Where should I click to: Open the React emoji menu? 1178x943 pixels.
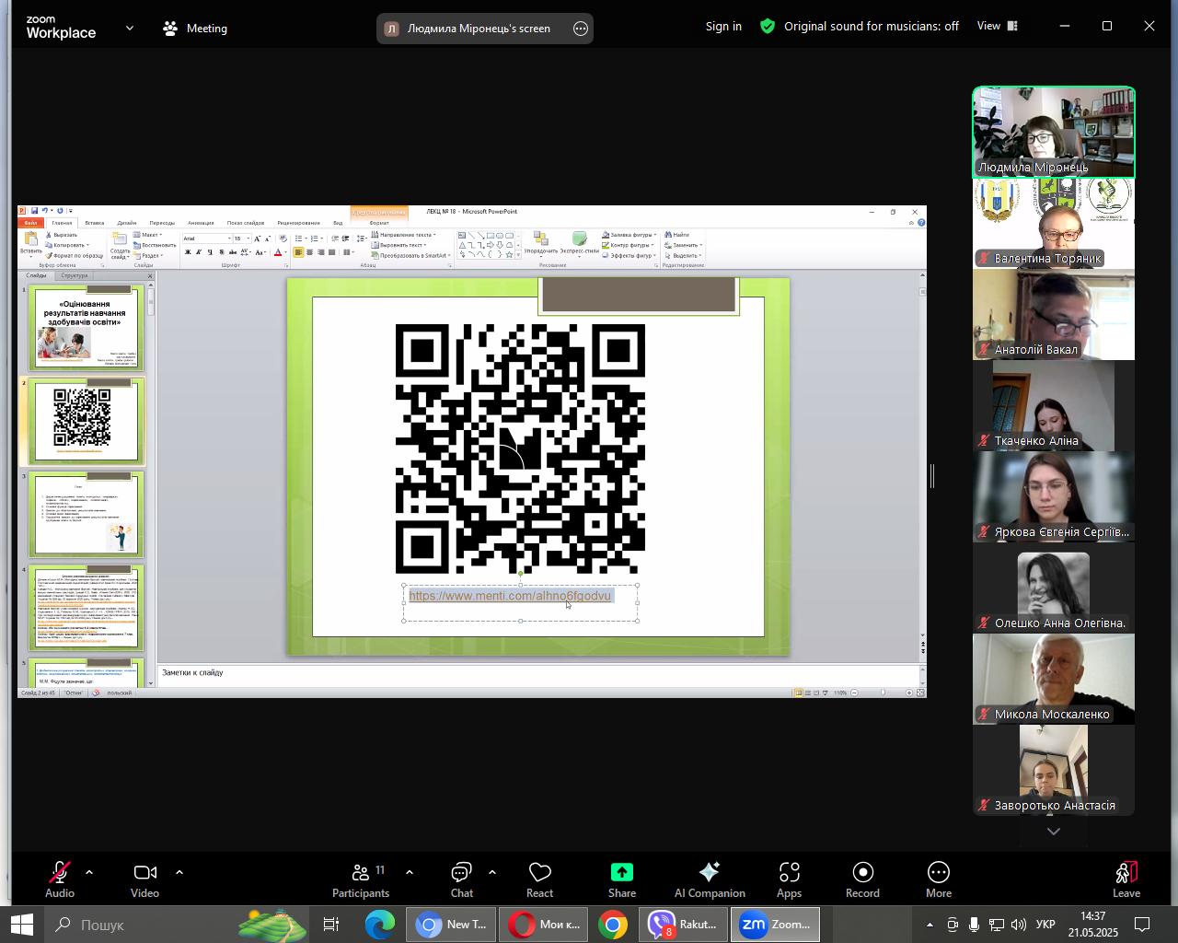coord(540,879)
